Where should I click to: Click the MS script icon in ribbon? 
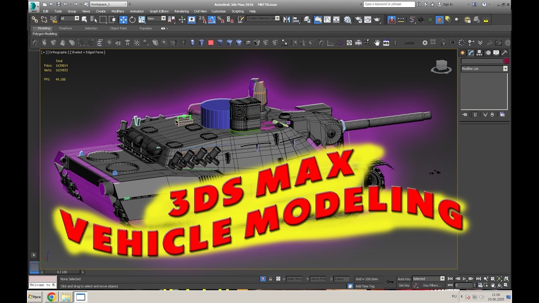386,43
